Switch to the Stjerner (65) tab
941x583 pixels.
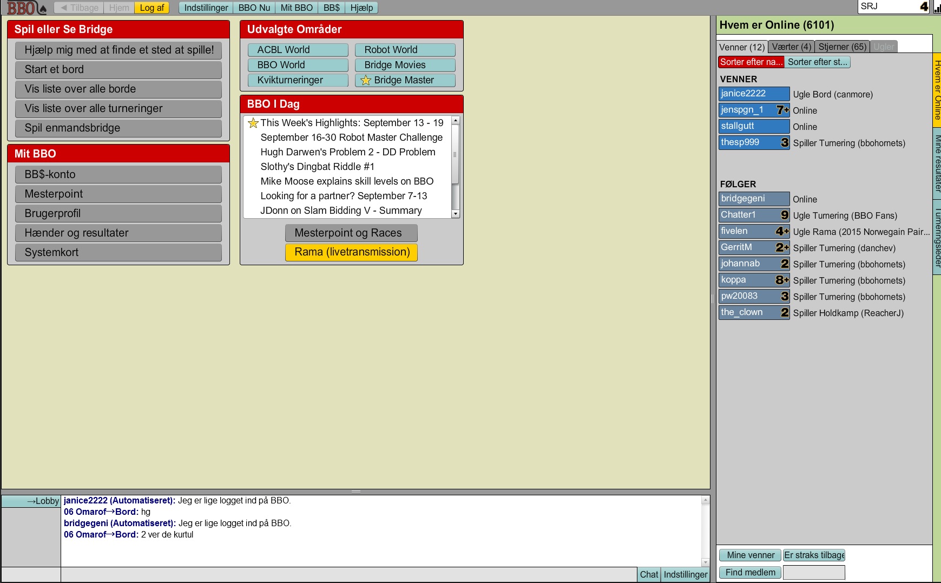[843, 47]
